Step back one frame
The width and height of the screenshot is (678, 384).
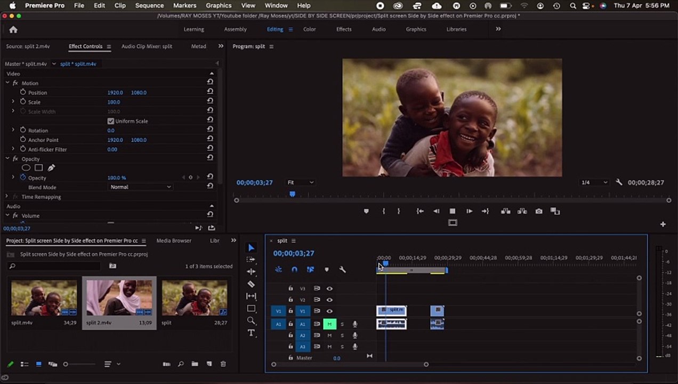point(437,211)
